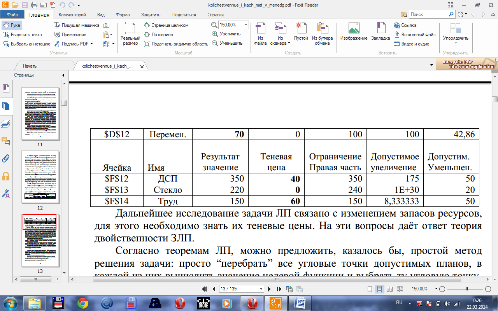Click the zoom slider plus button

tap(488, 289)
